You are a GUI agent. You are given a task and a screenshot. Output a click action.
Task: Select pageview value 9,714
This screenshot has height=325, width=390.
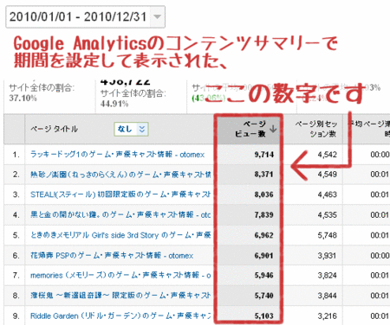[264, 155]
